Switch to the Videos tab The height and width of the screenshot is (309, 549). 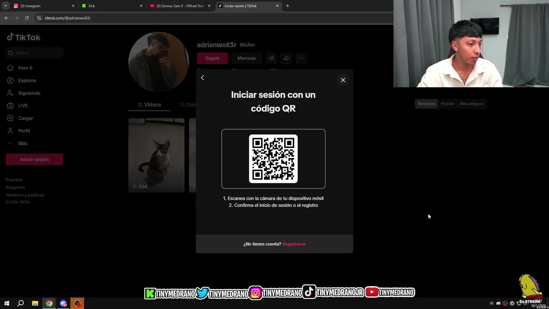[x=150, y=104]
